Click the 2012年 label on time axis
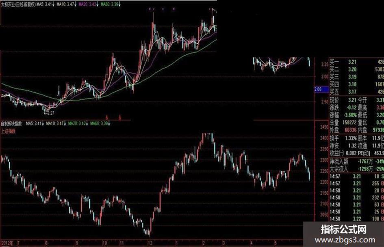Screen dimensions: 384x247 (7, 243)
